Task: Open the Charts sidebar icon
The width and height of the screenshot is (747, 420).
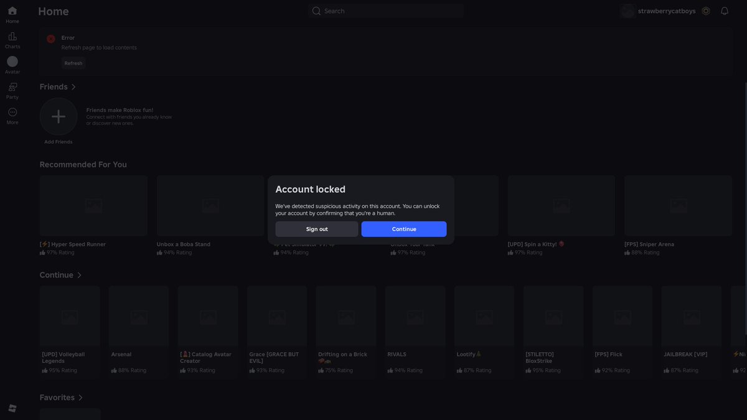Action: click(12, 36)
